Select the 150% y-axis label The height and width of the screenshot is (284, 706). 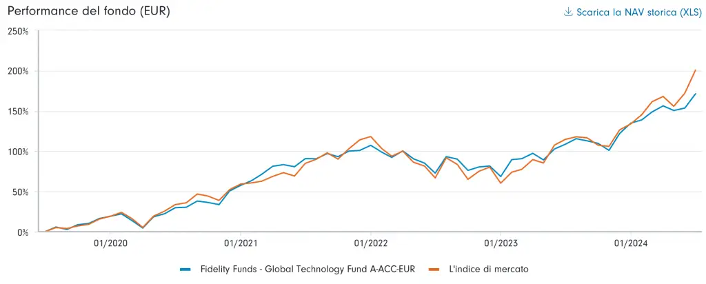click(x=18, y=111)
